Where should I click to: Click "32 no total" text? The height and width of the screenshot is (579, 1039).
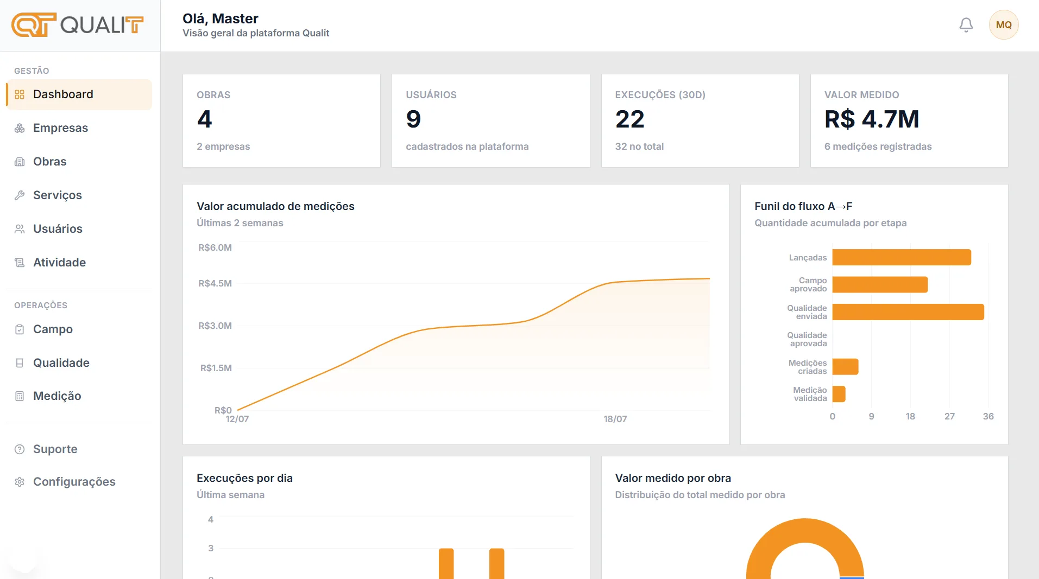[x=639, y=147]
